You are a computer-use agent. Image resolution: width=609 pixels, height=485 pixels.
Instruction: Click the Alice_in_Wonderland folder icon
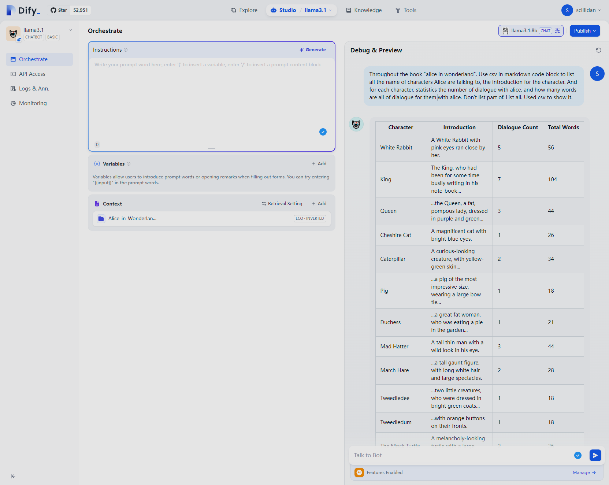coord(101,219)
